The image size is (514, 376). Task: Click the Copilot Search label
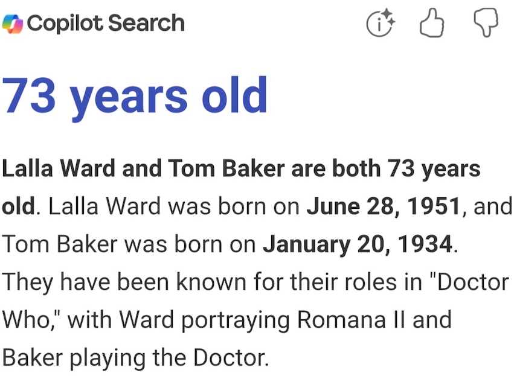(106, 24)
